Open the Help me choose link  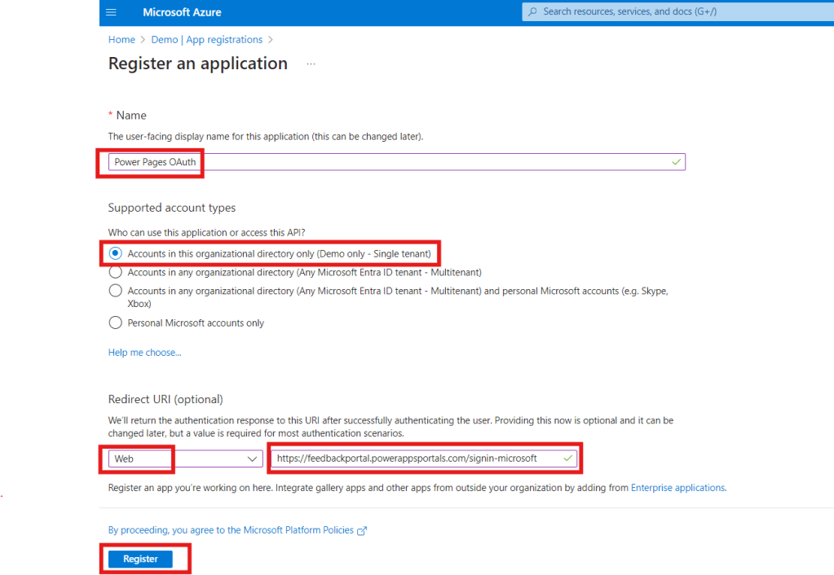(144, 353)
